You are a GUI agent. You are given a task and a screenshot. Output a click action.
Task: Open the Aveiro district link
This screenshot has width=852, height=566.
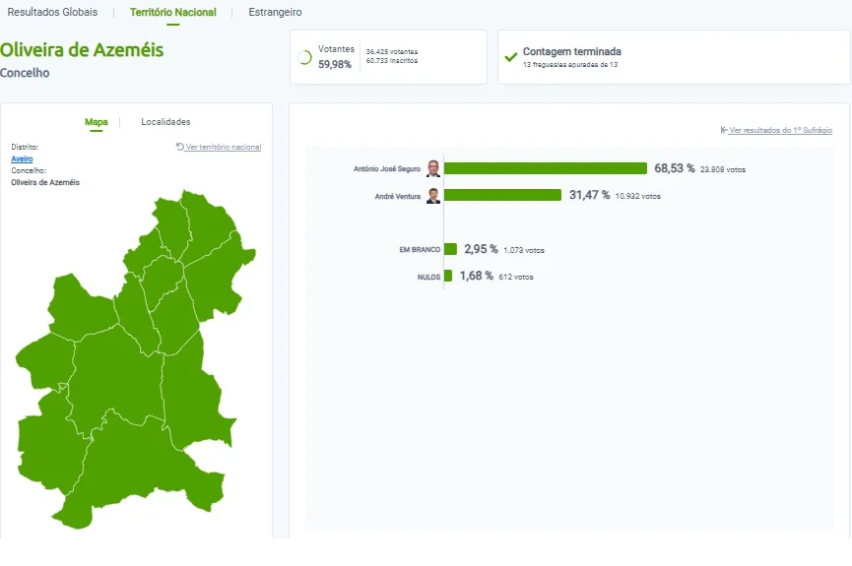click(x=22, y=158)
